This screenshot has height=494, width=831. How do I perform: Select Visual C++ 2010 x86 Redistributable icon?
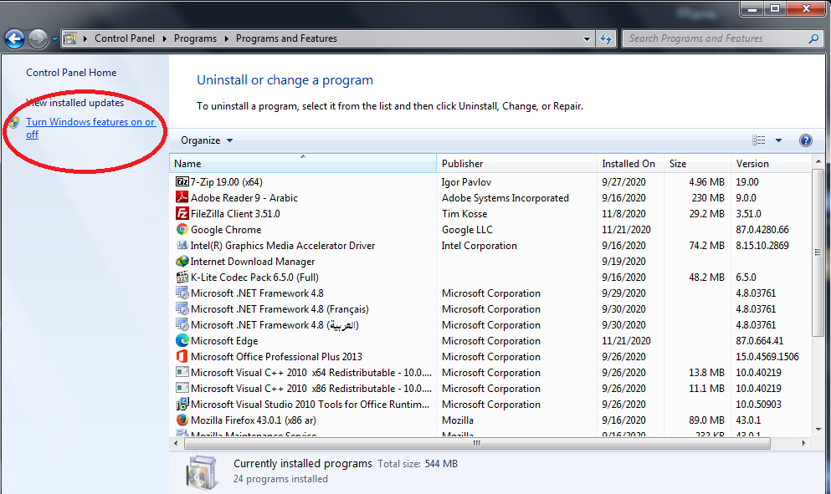[182, 388]
